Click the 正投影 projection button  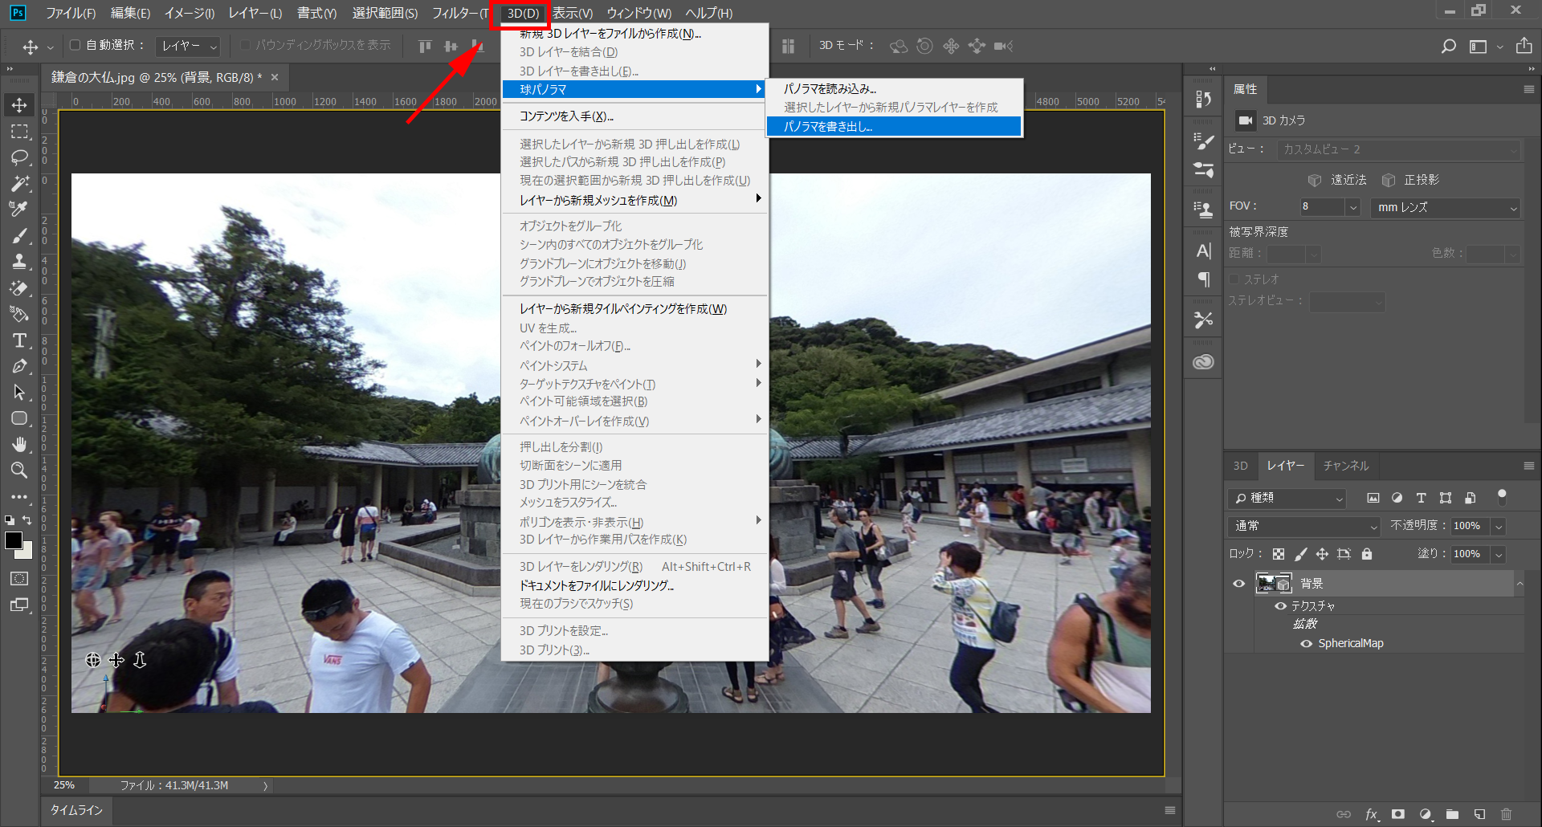point(1410,179)
